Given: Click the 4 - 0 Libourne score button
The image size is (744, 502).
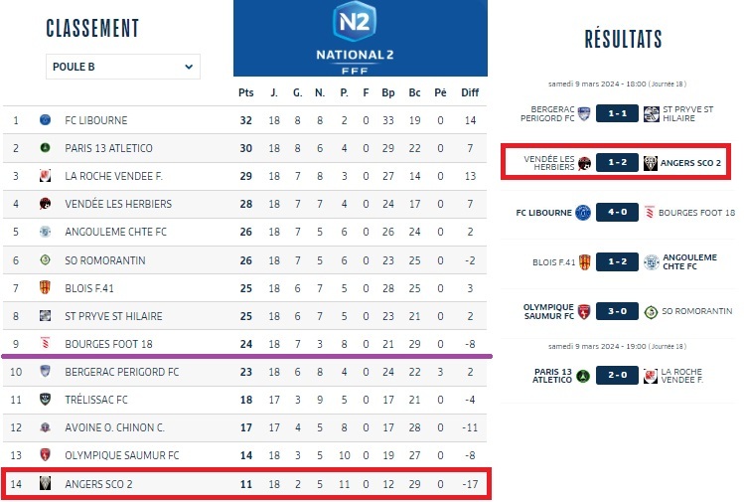Looking at the screenshot, I should (x=617, y=213).
